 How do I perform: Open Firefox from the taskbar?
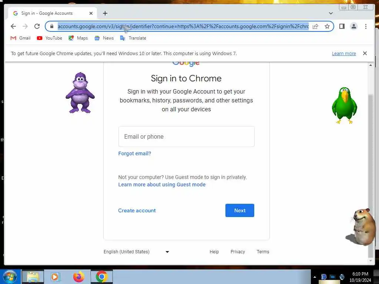[x=79, y=277]
